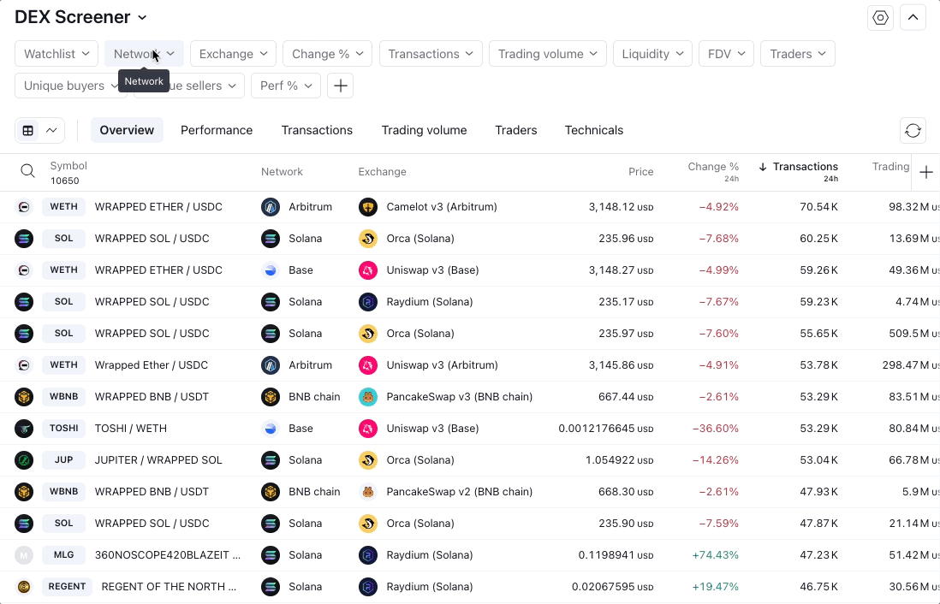940x604 pixels.
Task: Click the +19.47% change value
Action: point(715,587)
